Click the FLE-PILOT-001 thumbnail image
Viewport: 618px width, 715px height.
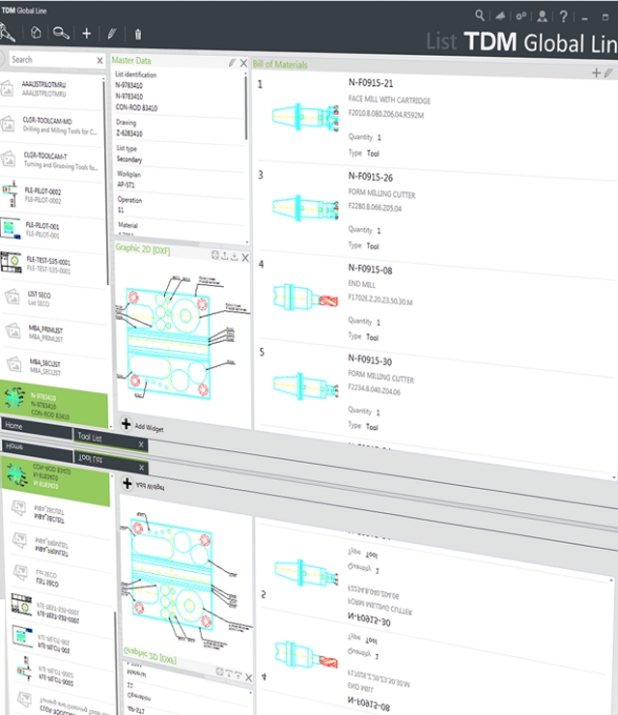10,228
